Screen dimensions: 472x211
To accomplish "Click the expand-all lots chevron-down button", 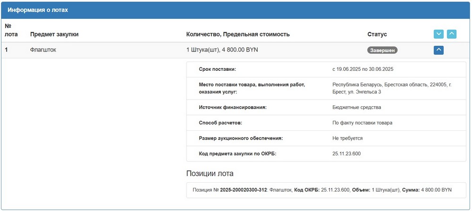I will click(438, 34).
